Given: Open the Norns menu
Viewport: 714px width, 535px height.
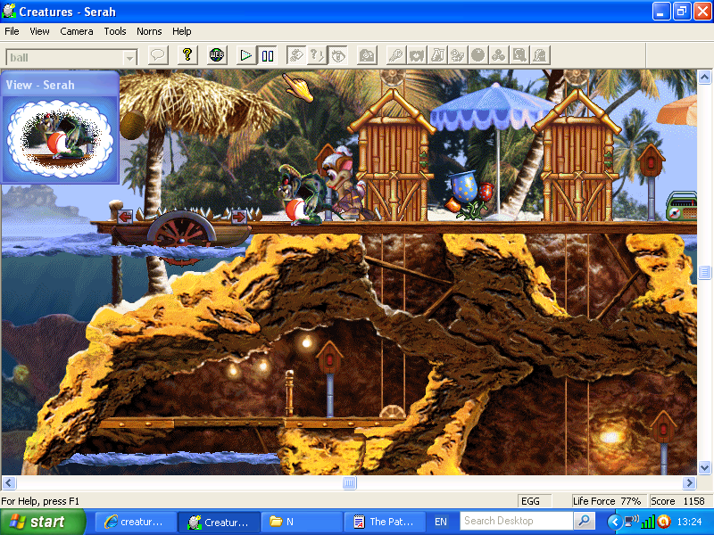Looking at the screenshot, I should [x=149, y=31].
